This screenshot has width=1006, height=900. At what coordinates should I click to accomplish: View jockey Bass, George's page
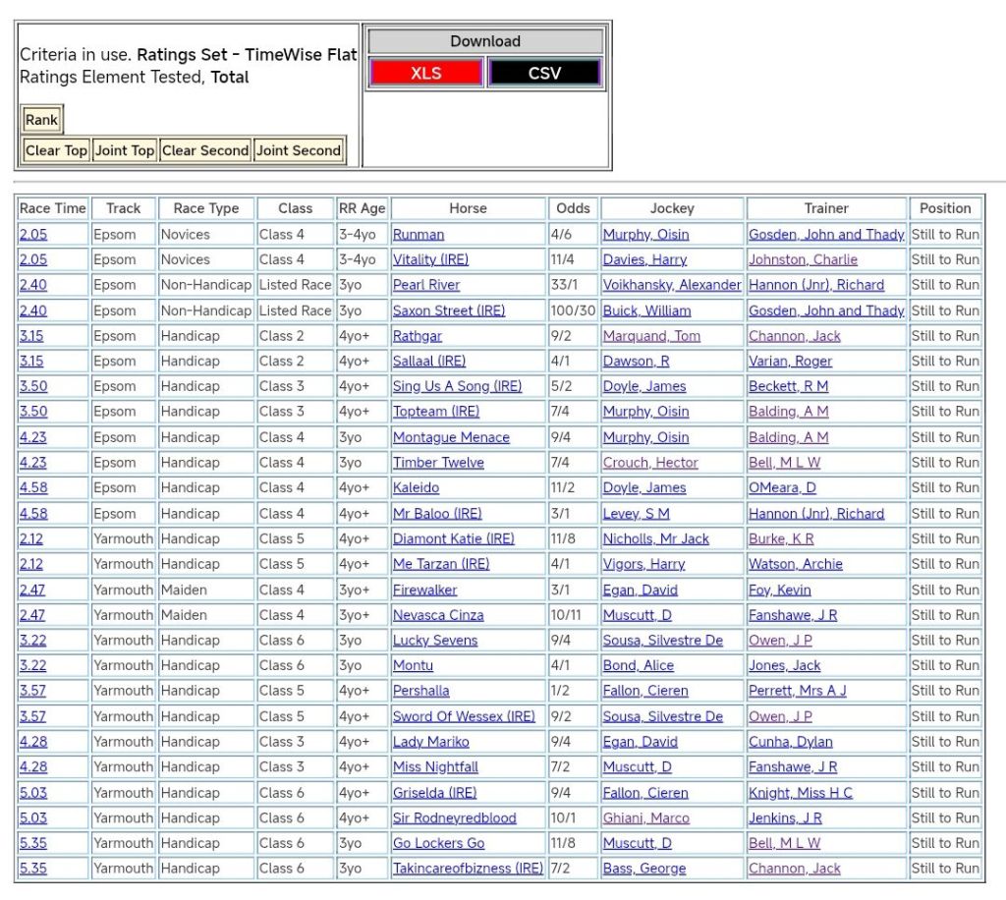[644, 869]
